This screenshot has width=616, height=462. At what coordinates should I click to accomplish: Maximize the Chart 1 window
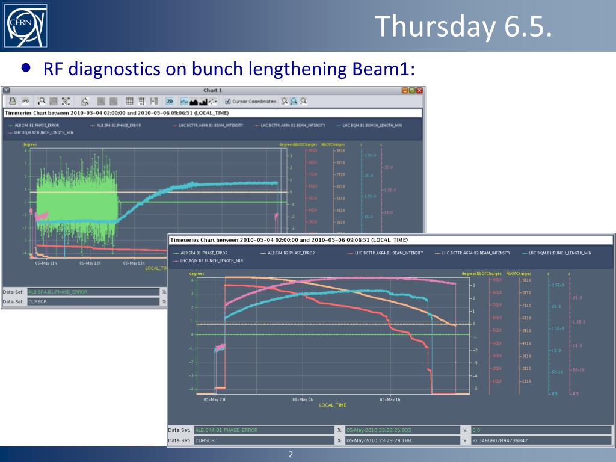[x=412, y=90]
